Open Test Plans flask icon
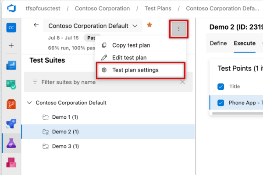The image size is (263, 175). [x=11, y=142]
